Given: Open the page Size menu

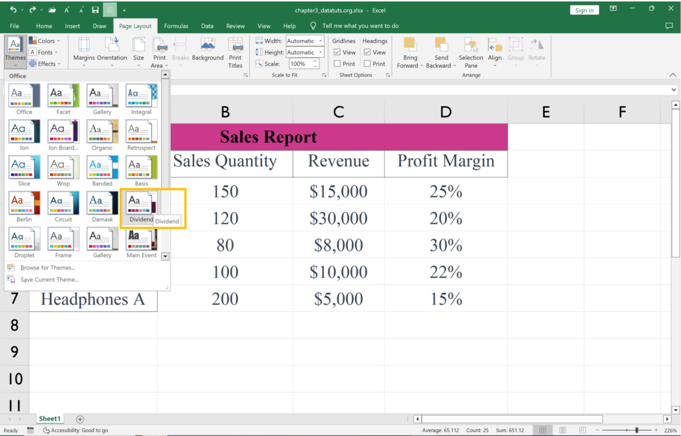Looking at the screenshot, I should [138, 49].
